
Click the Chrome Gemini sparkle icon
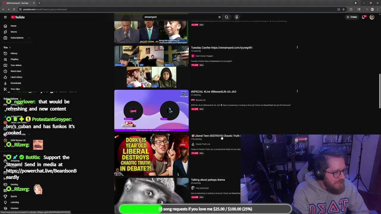355,3
